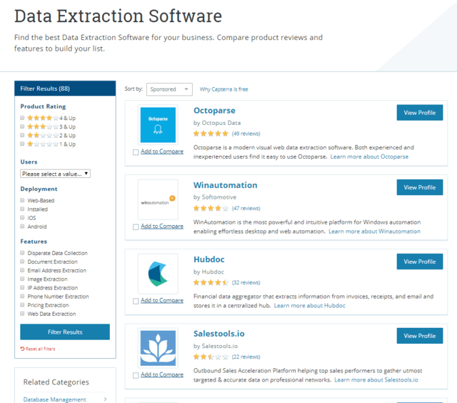The height and width of the screenshot is (403, 457).
Task: Expand Database Management category chevron
Action: 105,399
